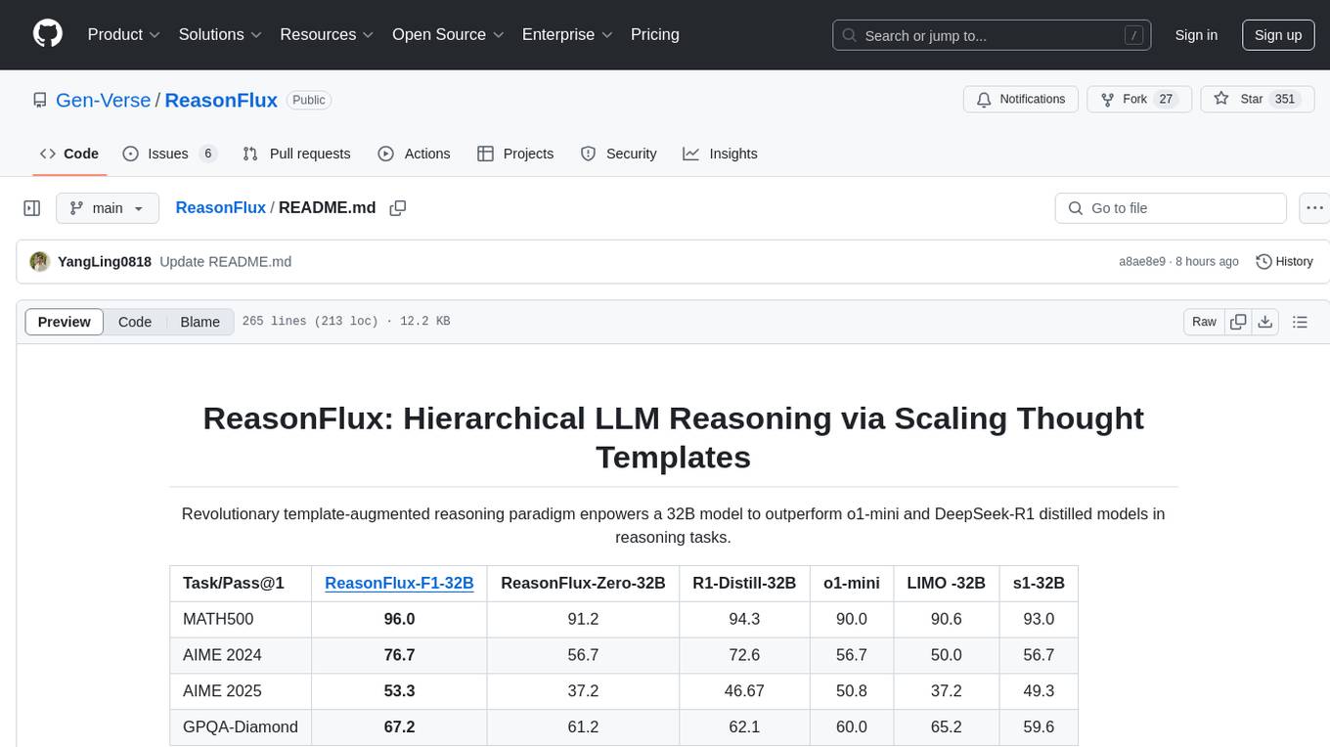
Task: Click the Sign up button
Action: click(x=1278, y=35)
